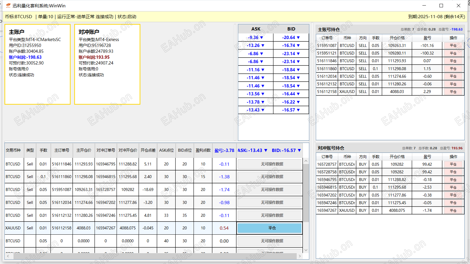
Task: Select BID column header in quote panel
Action: point(291,29)
